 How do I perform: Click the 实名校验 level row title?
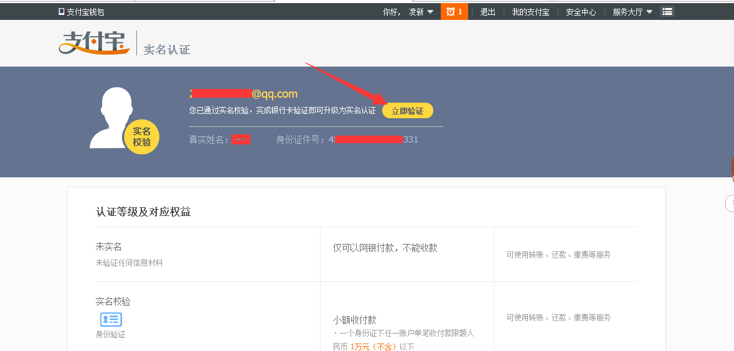[113, 302]
